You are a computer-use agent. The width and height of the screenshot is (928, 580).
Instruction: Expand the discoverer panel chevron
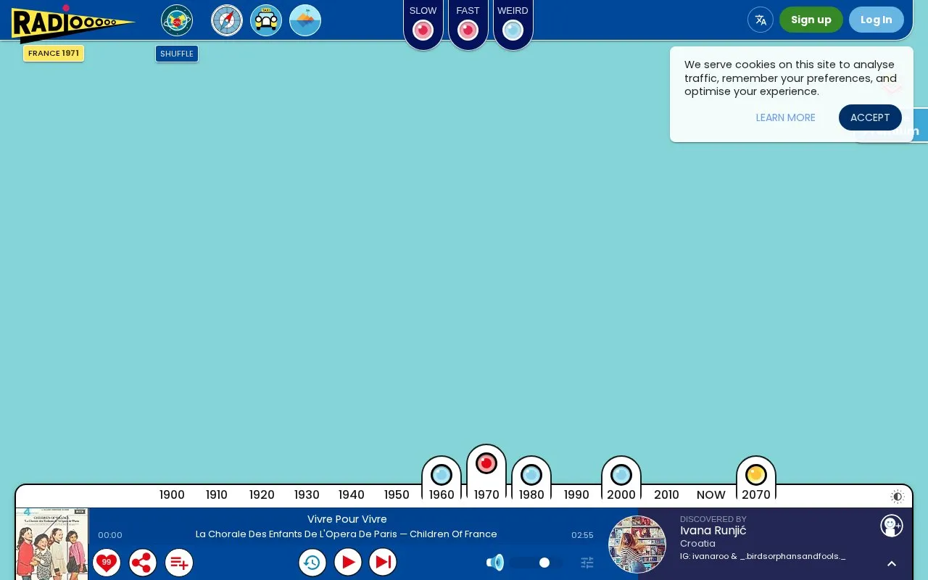[892, 563]
